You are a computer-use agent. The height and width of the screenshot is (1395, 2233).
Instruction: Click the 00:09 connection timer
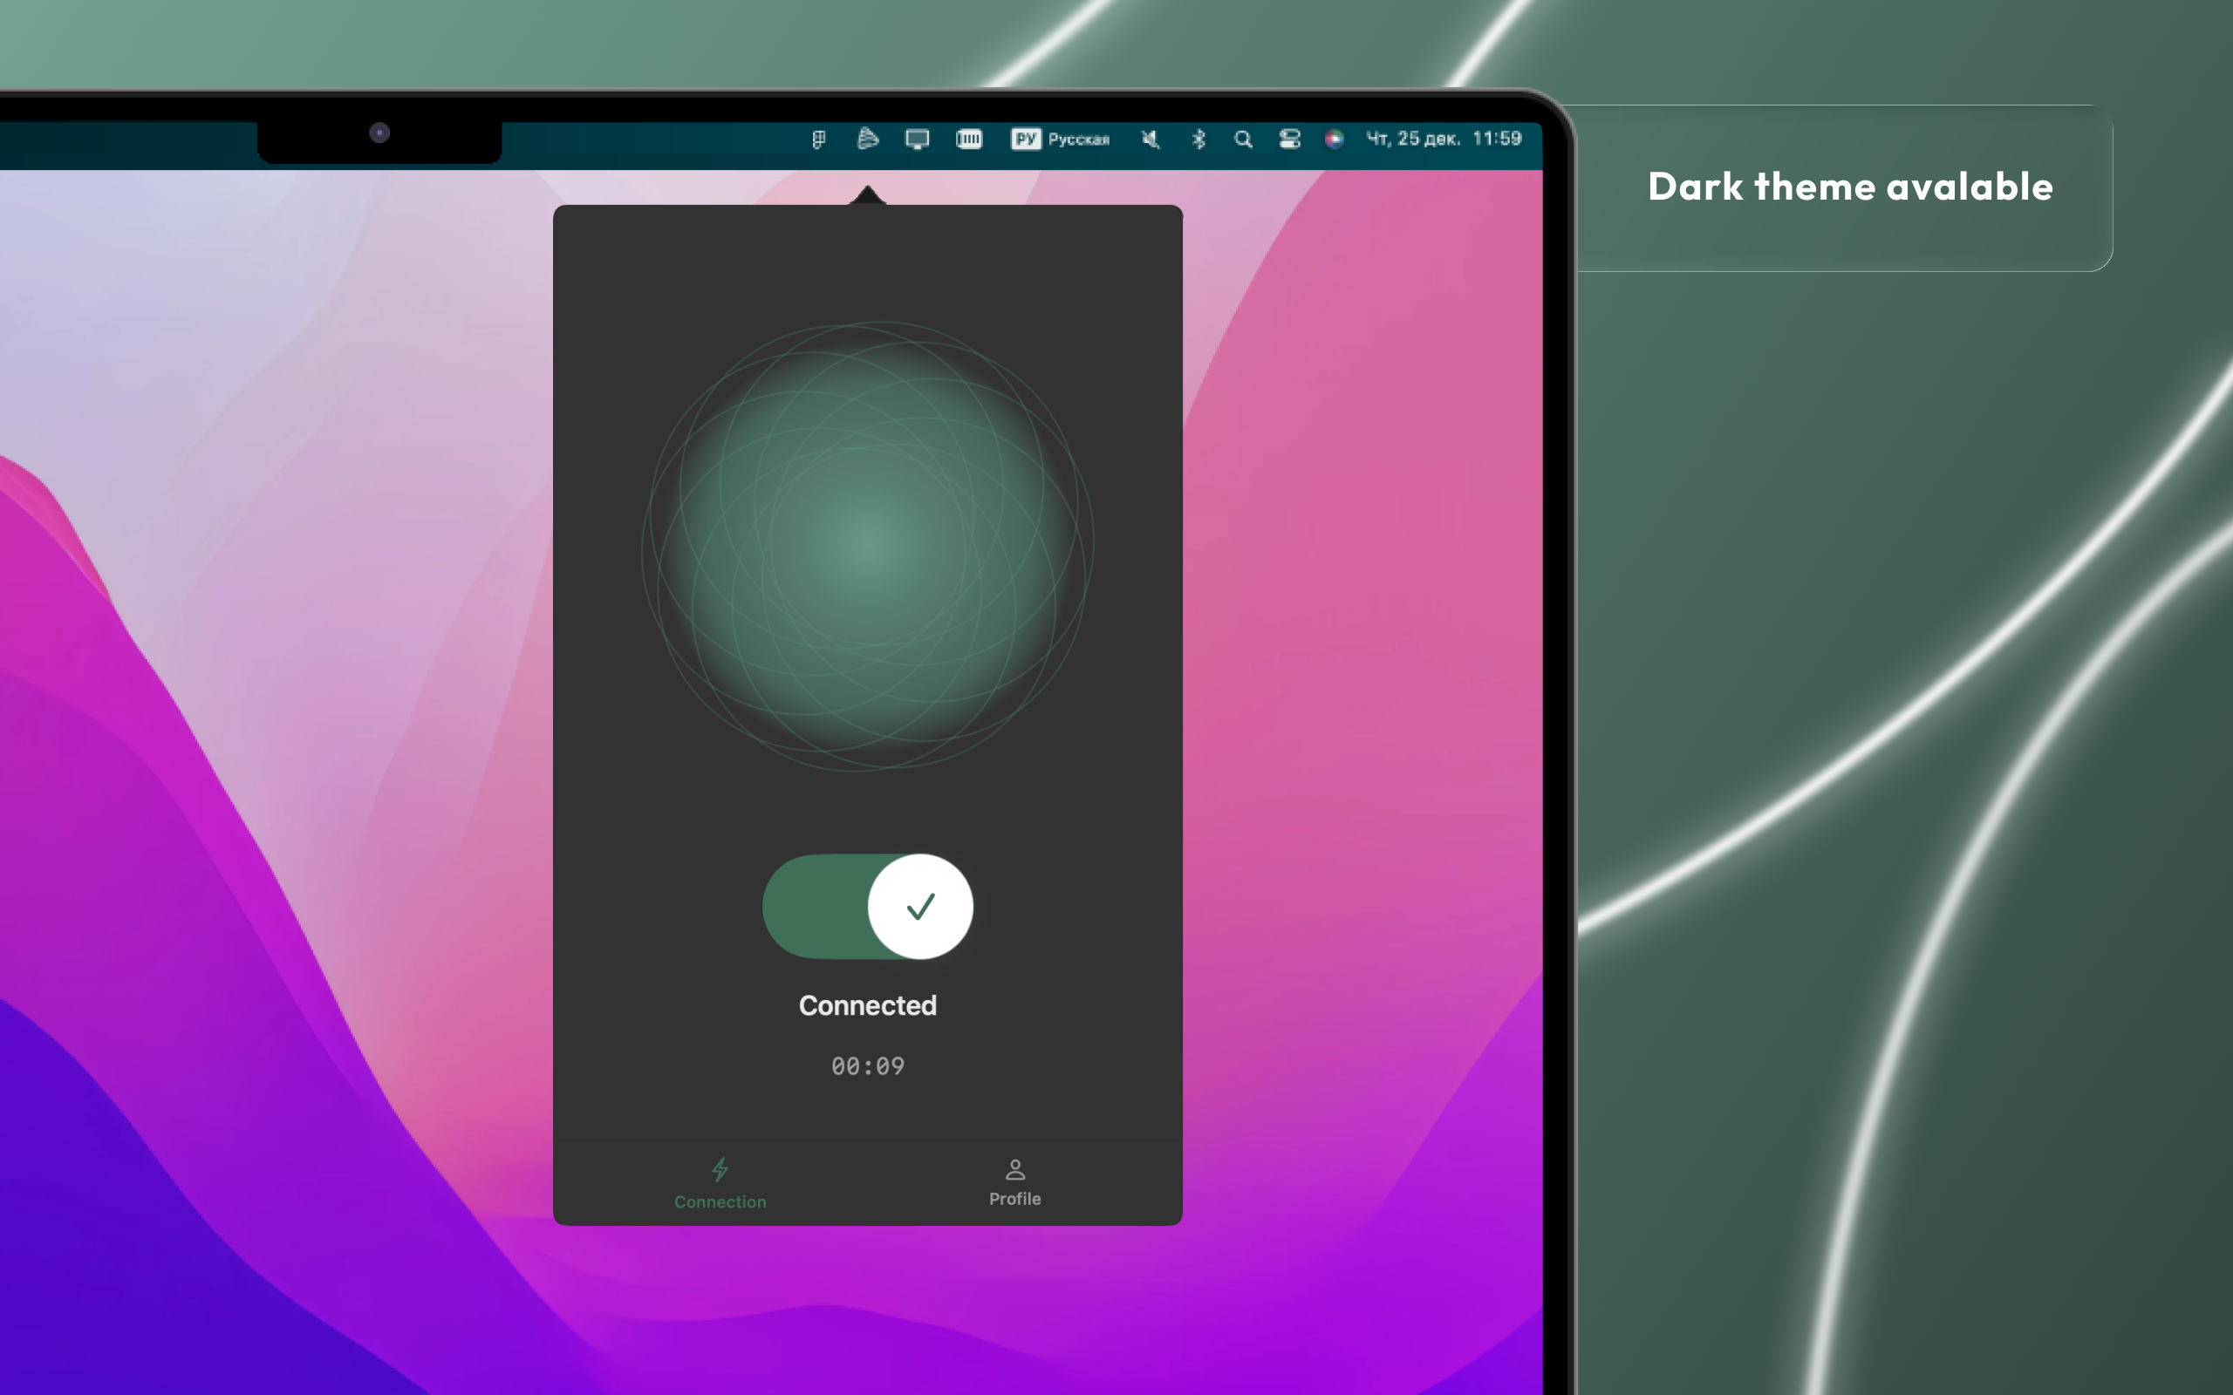(x=867, y=1066)
